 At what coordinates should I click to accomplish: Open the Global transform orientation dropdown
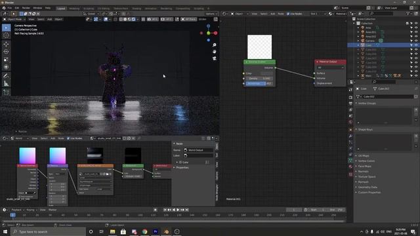click(91, 14)
